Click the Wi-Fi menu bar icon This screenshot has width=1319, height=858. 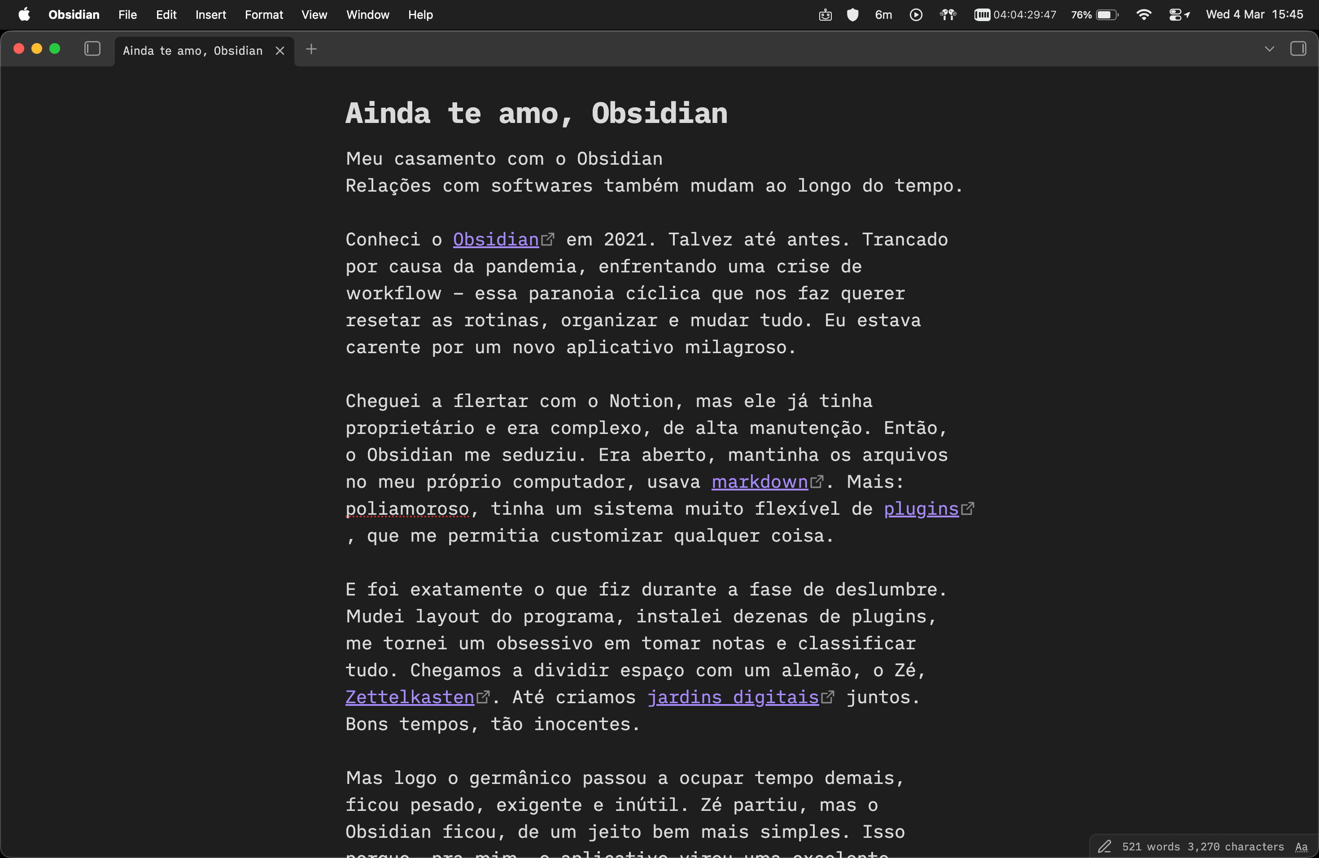(x=1143, y=14)
